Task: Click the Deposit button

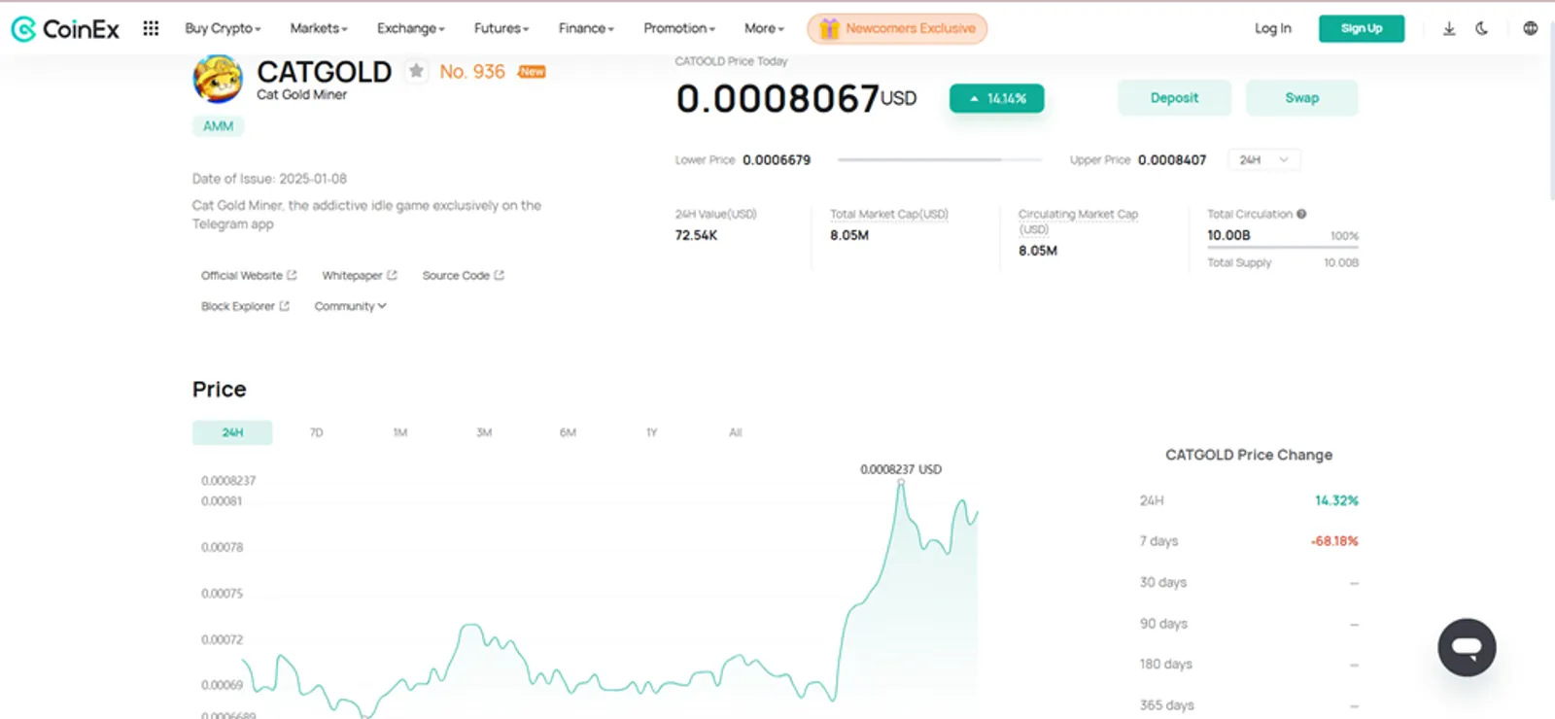Action: tap(1174, 98)
